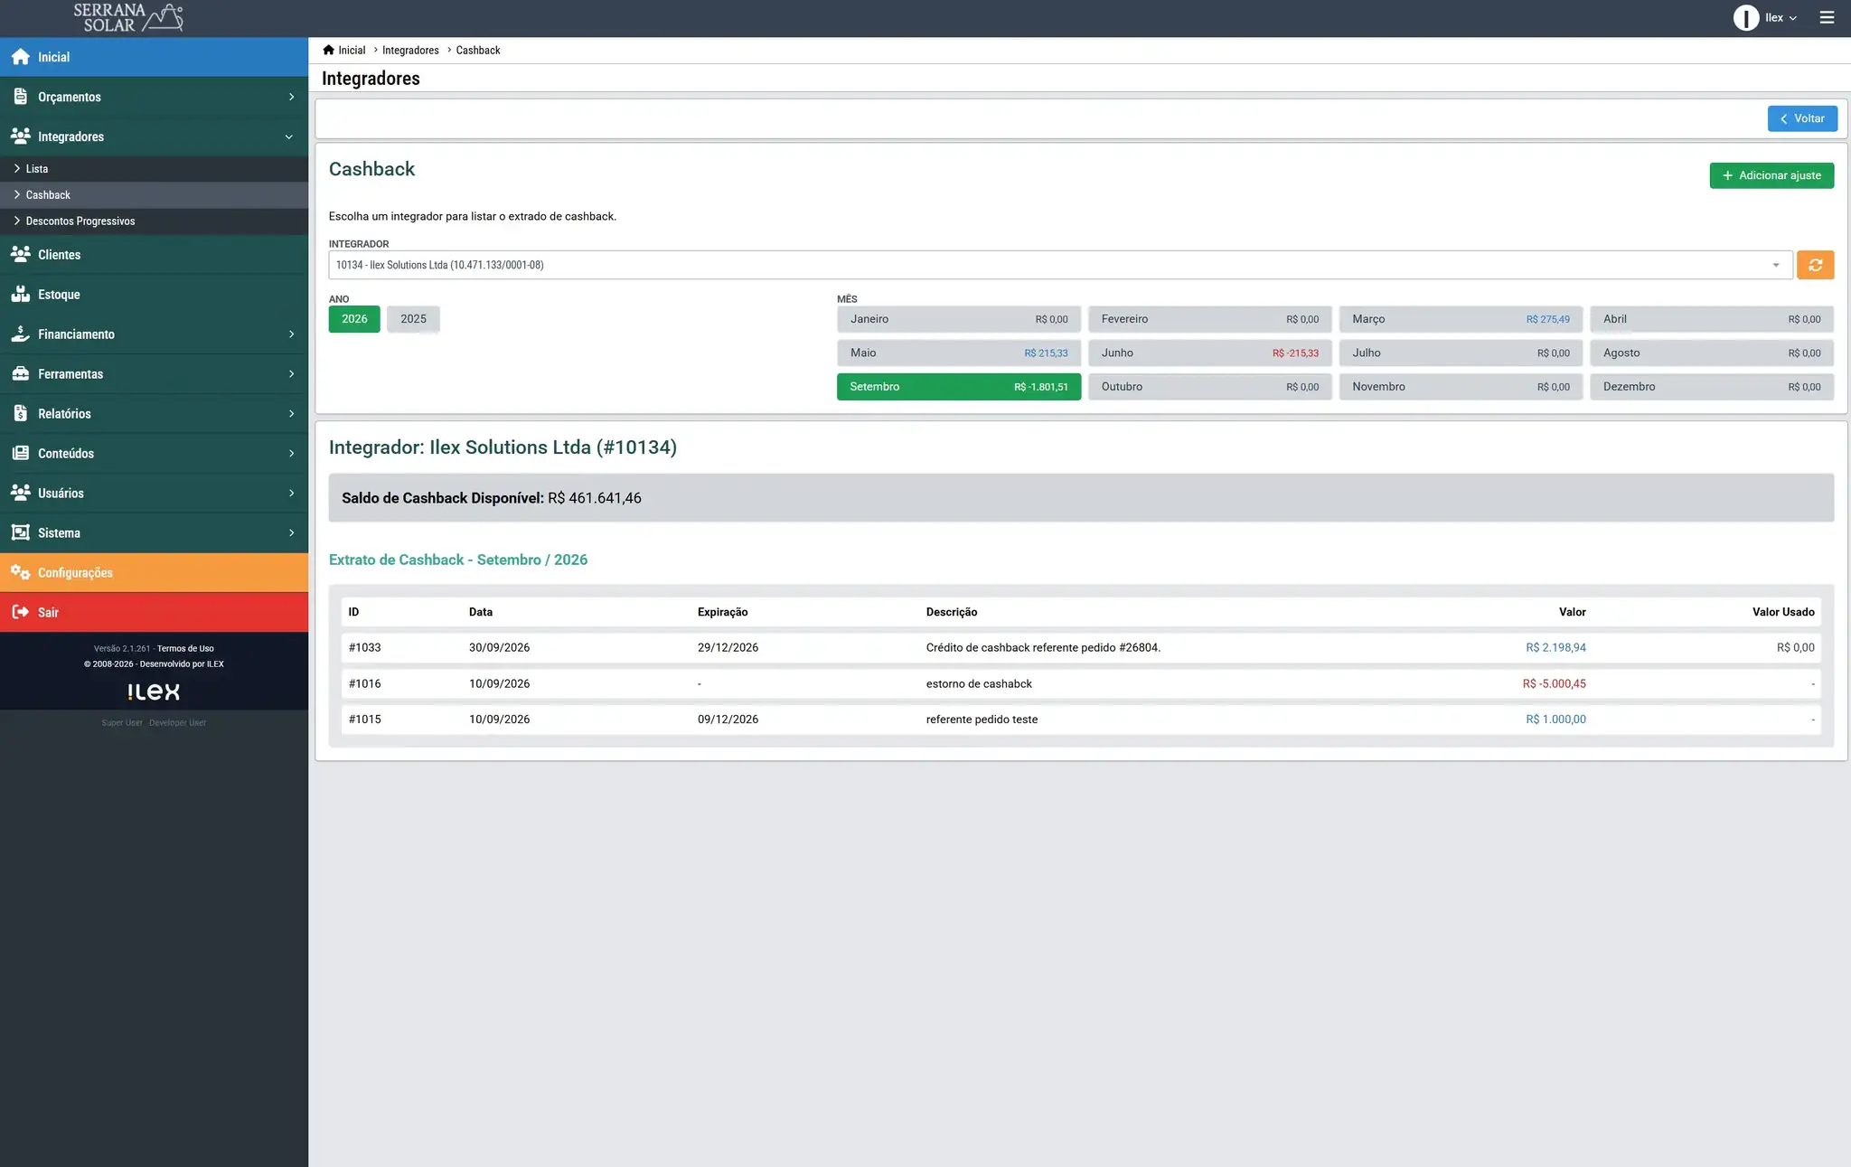Image resolution: width=1851 pixels, height=1167 pixels.
Task: Click the Estoque boxes icon
Action: click(21, 294)
